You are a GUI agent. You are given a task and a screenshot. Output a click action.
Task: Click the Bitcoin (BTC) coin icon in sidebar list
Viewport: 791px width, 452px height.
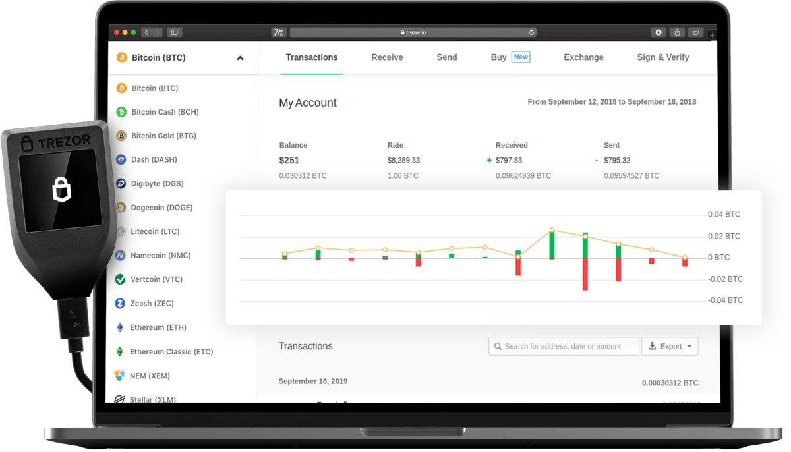[x=121, y=88]
